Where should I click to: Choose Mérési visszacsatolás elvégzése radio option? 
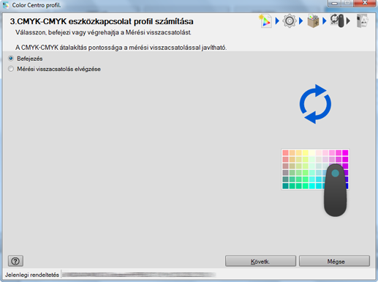pyautogui.click(x=11, y=69)
